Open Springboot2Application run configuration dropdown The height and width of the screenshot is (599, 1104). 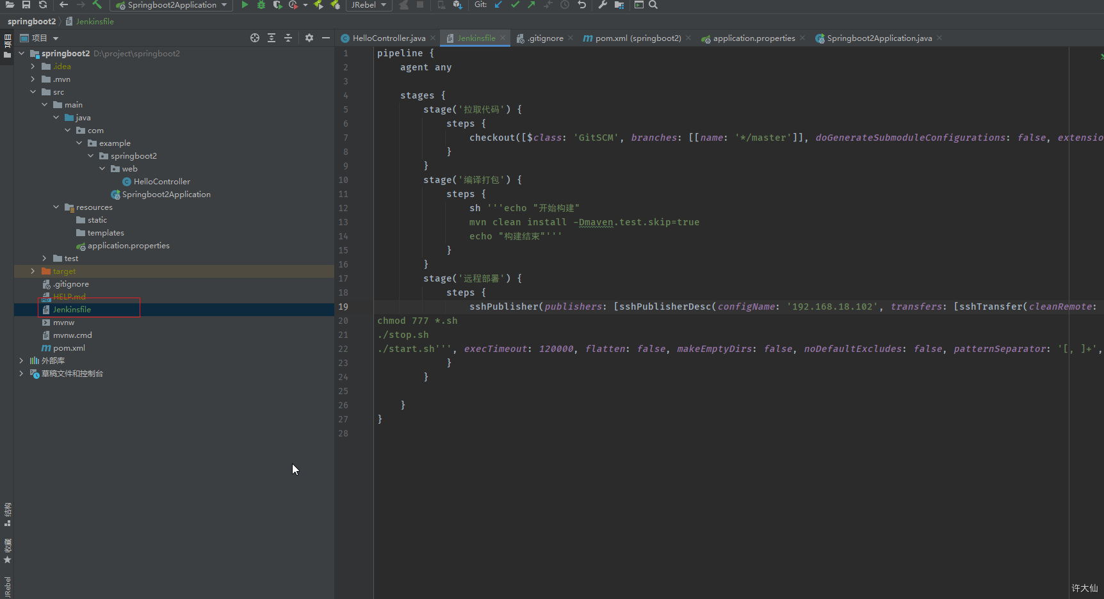coord(172,5)
